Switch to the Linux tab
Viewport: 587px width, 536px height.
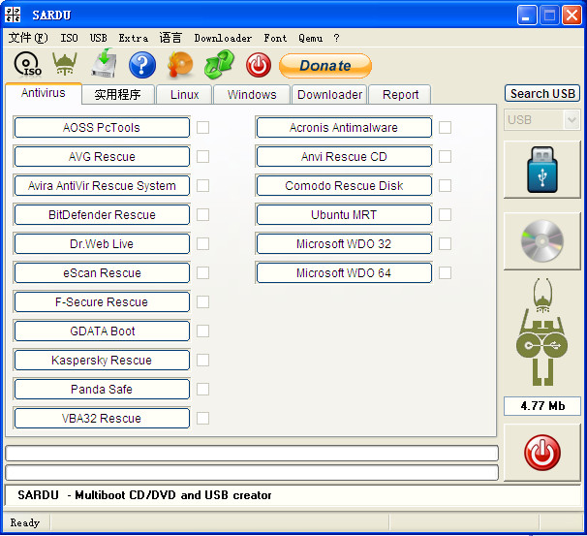pyautogui.click(x=184, y=94)
